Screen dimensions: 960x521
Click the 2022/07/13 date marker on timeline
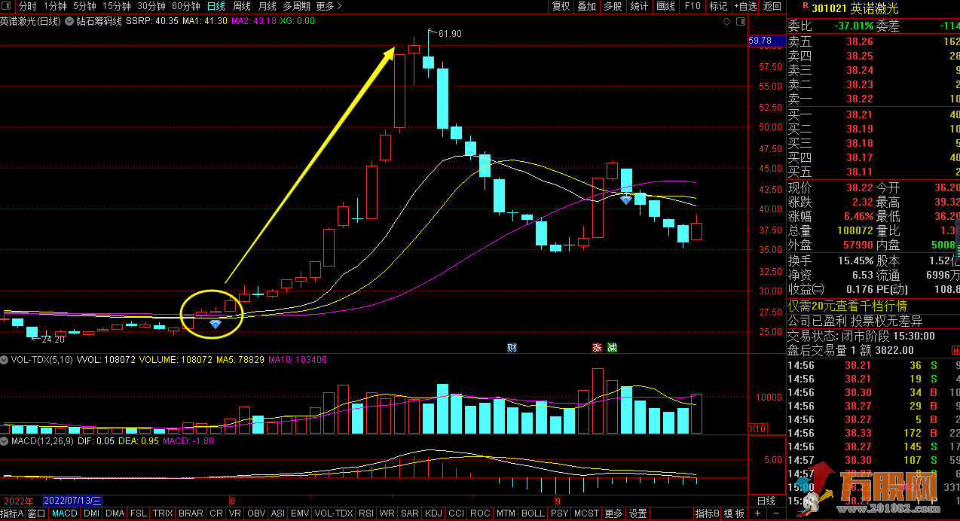click(x=72, y=501)
